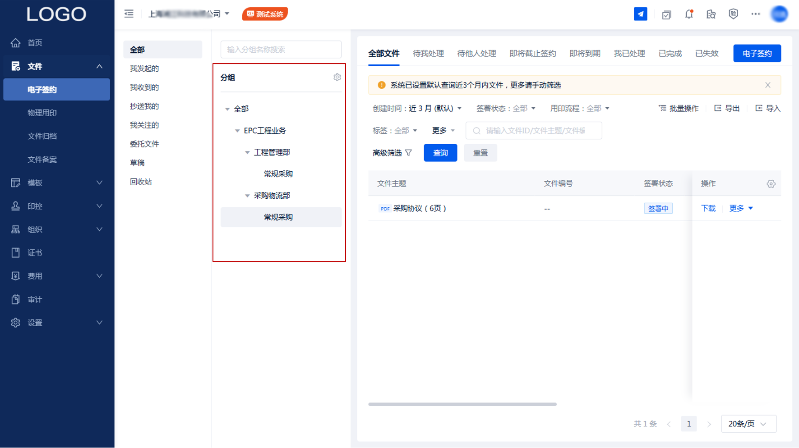The height and width of the screenshot is (448, 799).
Task: Click the blue paper plane send icon
Action: point(640,14)
